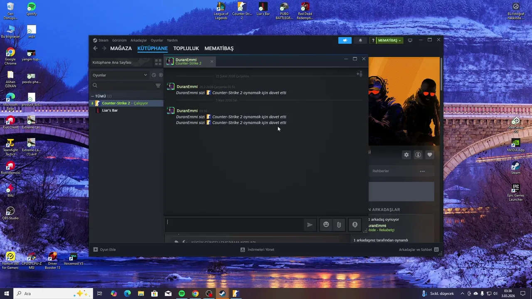Add friend to chat group icon

(x=360, y=74)
